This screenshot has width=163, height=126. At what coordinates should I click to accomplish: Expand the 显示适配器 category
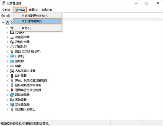7,104
